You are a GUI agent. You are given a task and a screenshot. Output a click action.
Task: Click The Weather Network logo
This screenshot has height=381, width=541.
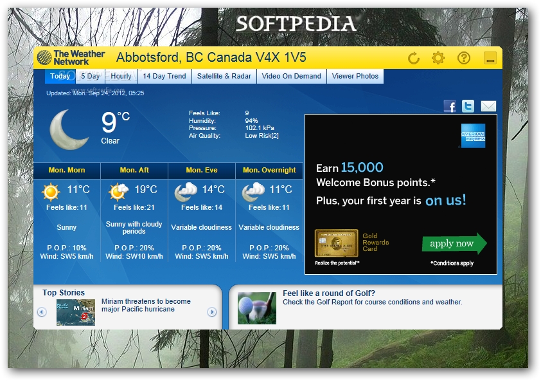click(x=71, y=58)
